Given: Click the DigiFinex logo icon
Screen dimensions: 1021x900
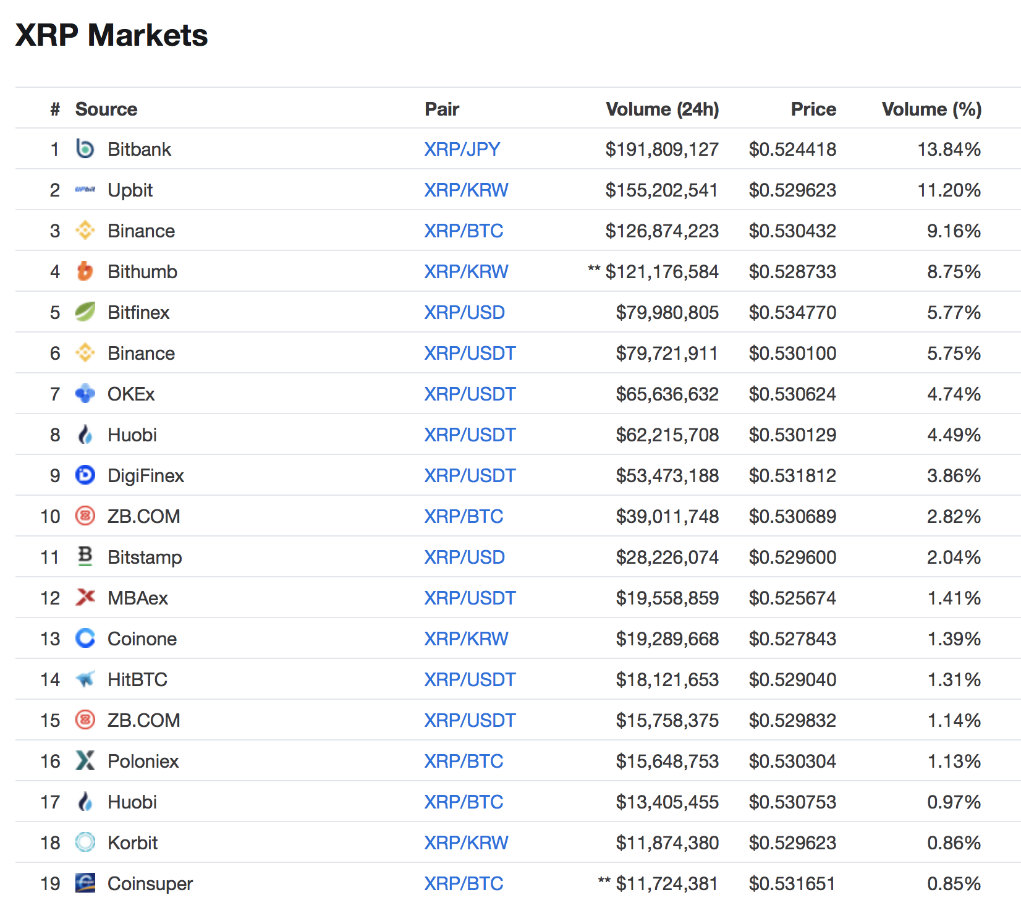Looking at the screenshot, I should (x=85, y=475).
